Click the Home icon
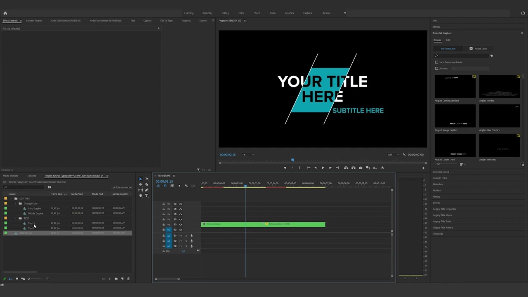 (x=5, y=13)
